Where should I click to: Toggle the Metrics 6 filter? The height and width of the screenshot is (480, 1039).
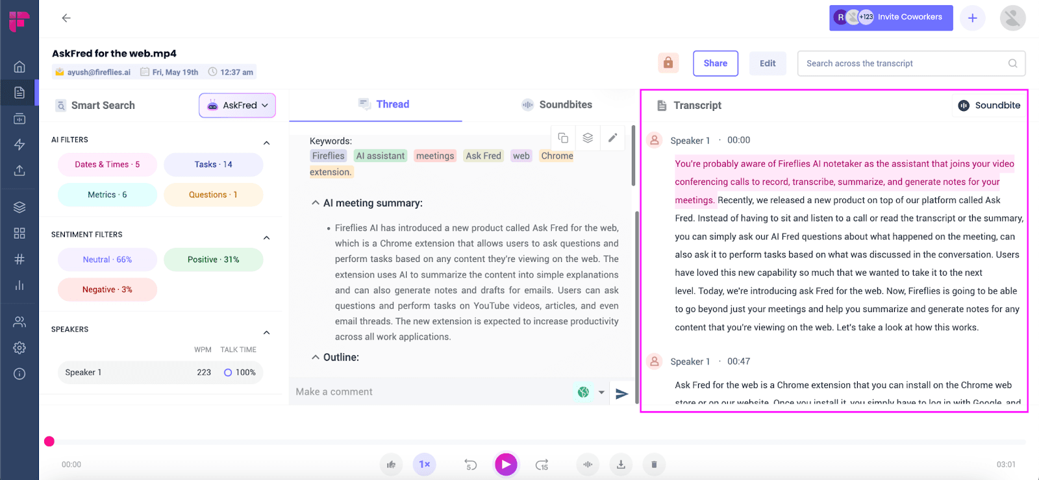(x=107, y=195)
